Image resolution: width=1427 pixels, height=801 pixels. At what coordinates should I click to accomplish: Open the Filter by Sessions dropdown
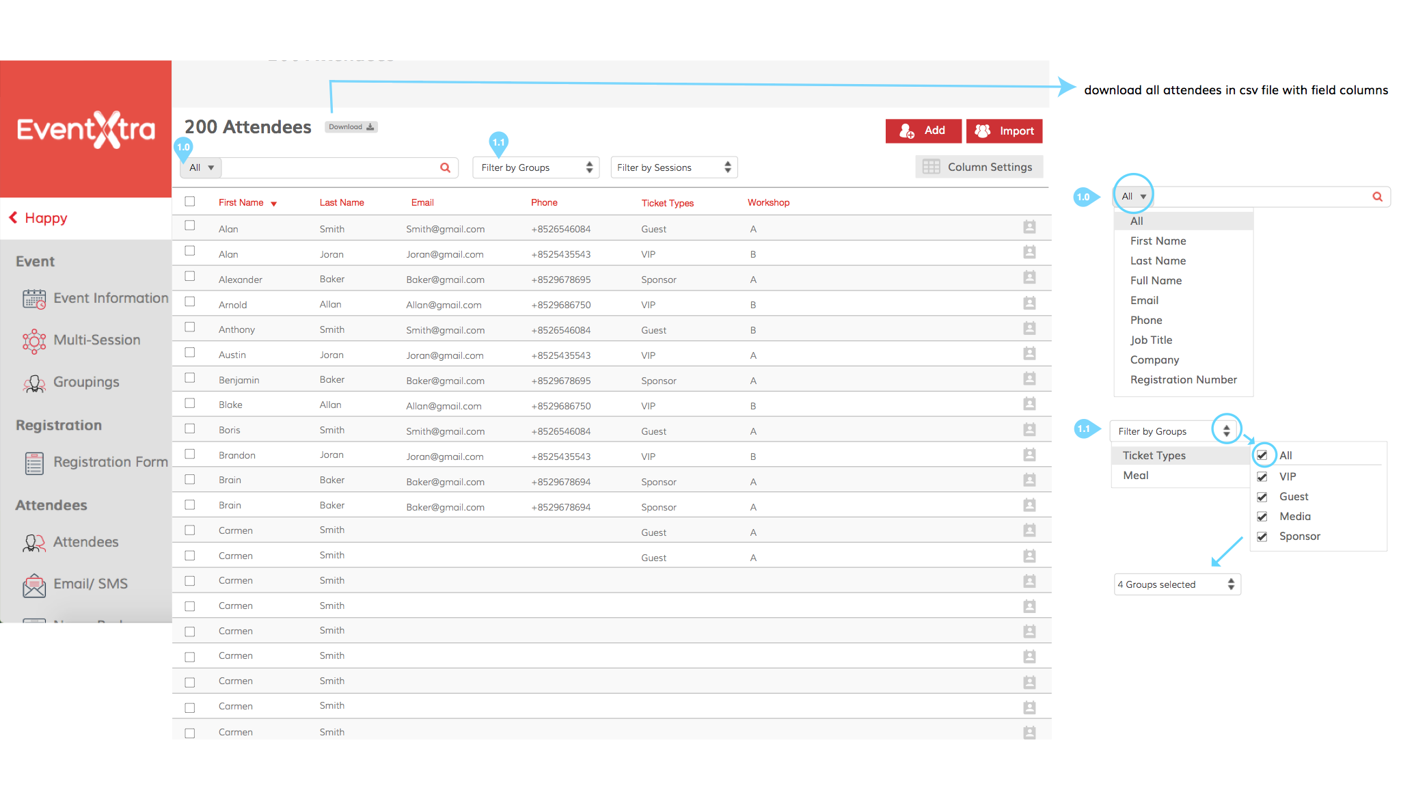(674, 167)
